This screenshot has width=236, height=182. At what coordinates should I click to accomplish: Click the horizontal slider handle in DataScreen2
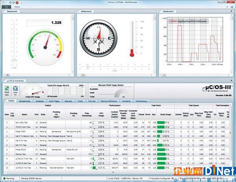pos(88,66)
